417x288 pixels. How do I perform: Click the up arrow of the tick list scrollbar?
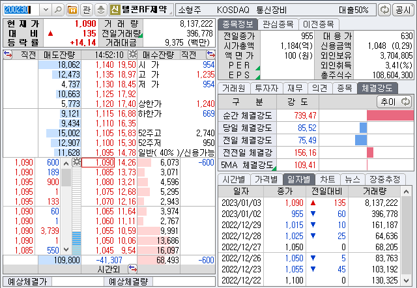(x=66, y=163)
